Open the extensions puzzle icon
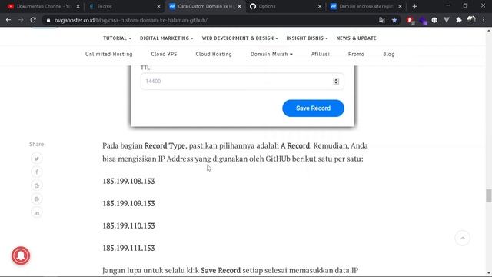Image resolution: width=492 pixels, height=277 pixels. (x=459, y=20)
